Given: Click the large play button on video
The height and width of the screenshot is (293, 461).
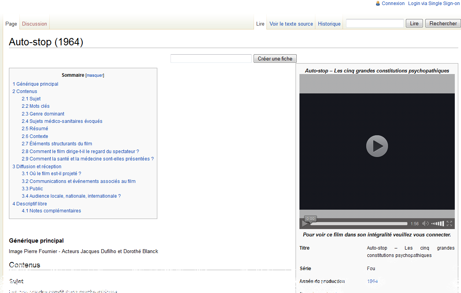Looking at the screenshot, I should (x=377, y=146).
